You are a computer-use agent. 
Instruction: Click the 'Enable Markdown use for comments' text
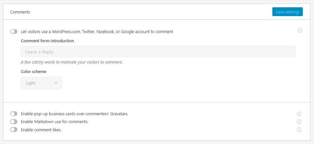(55, 122)
